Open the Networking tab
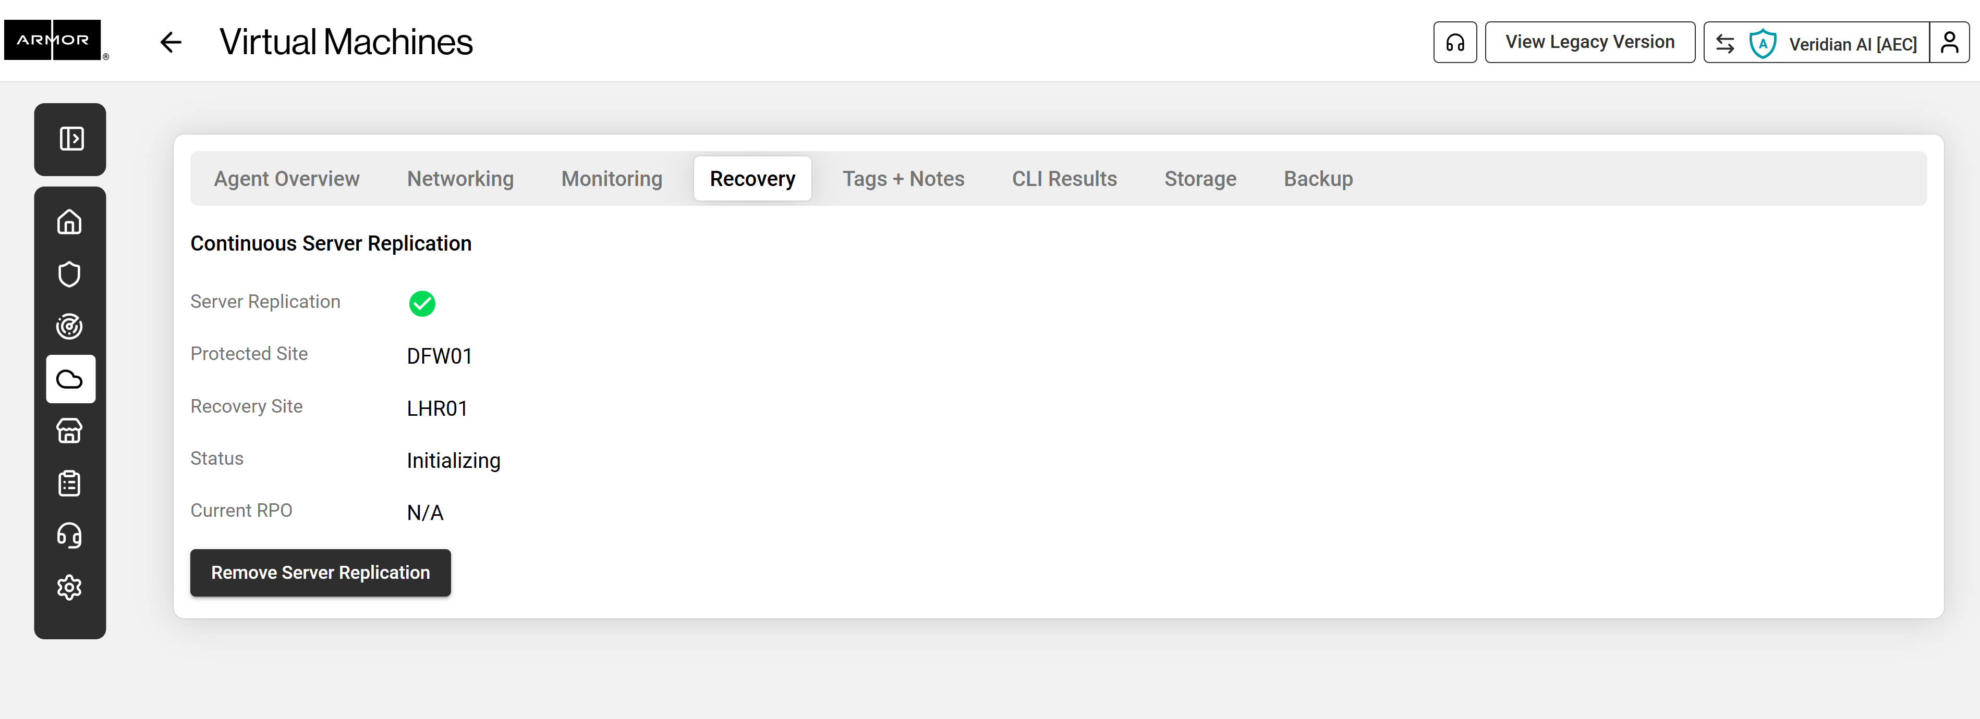 (x=460, y=179)
